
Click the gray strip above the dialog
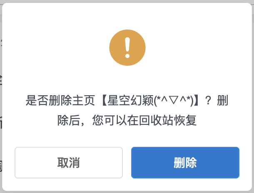(x=127, y=1)
